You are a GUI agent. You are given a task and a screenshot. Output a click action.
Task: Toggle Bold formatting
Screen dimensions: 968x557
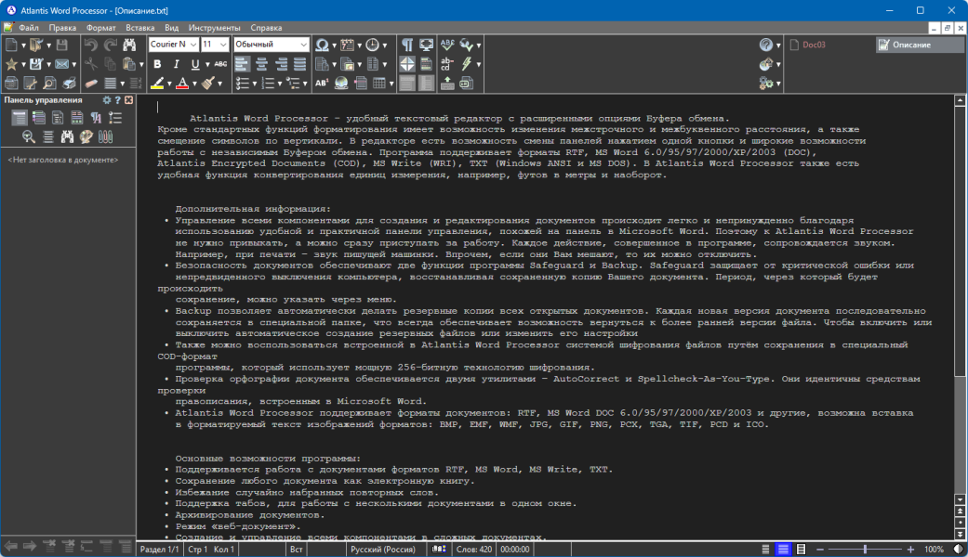157,63
